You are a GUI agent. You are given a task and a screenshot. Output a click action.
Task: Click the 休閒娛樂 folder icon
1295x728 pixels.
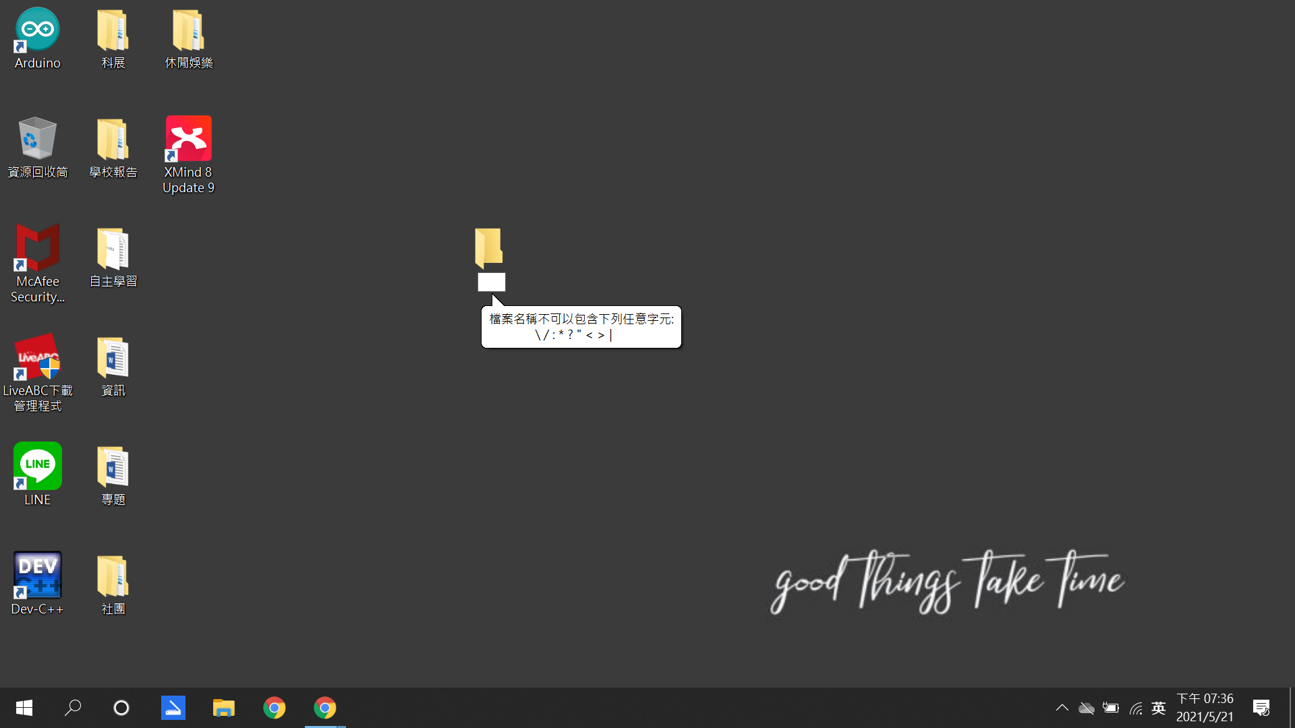pos(188,30)
